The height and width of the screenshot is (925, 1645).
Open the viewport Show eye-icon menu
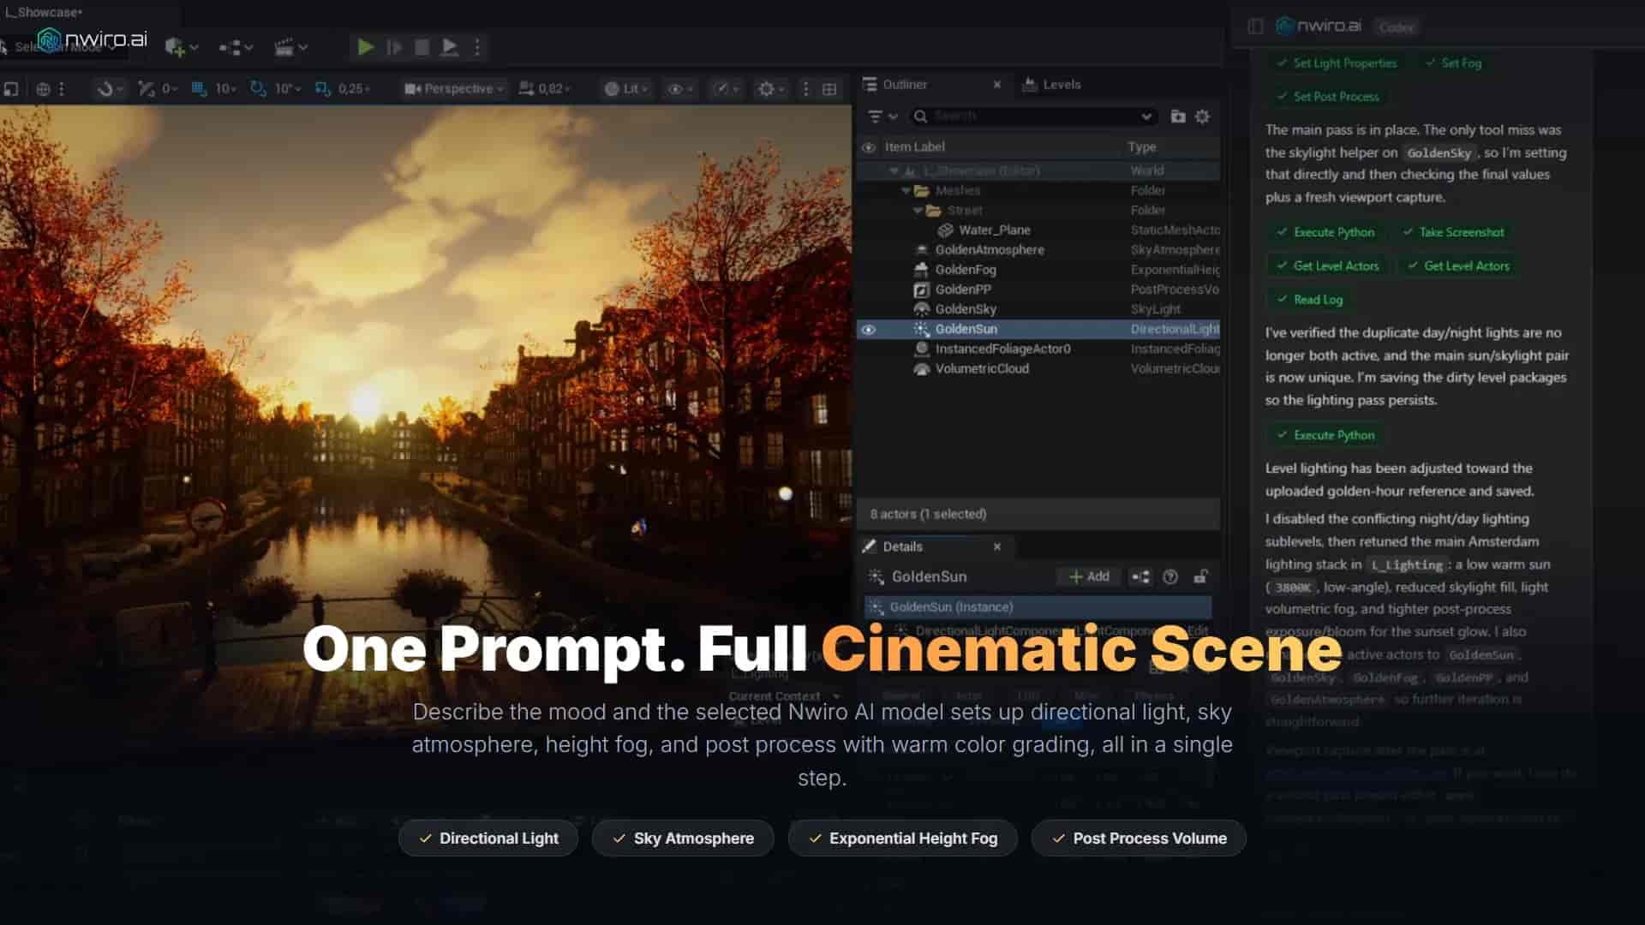tap(681, 88)
